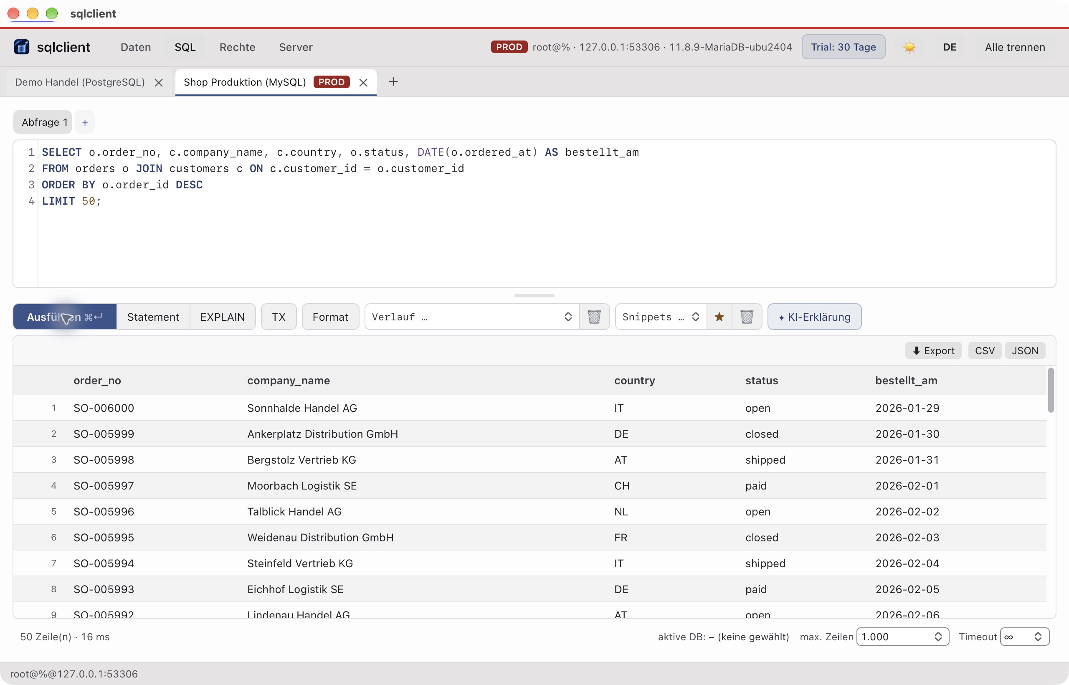This screenshot has height=685, width=1069.
Task: Save snippet with the star icon
Action: (719, 317)
